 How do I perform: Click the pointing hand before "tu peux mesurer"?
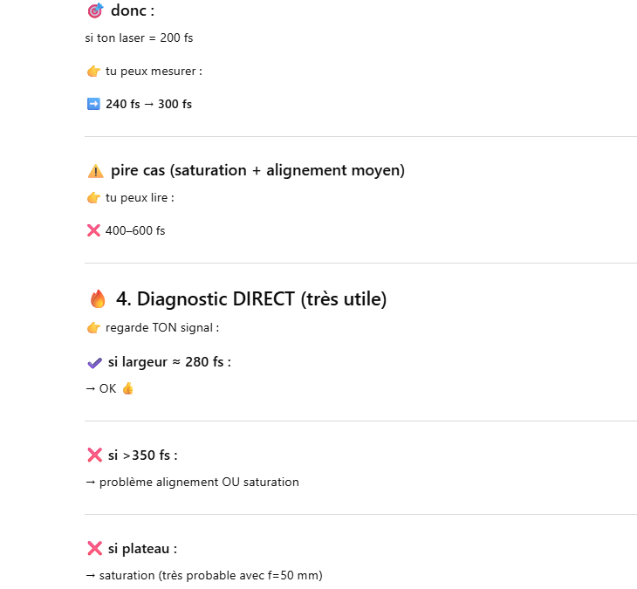(x=93, y=72)
